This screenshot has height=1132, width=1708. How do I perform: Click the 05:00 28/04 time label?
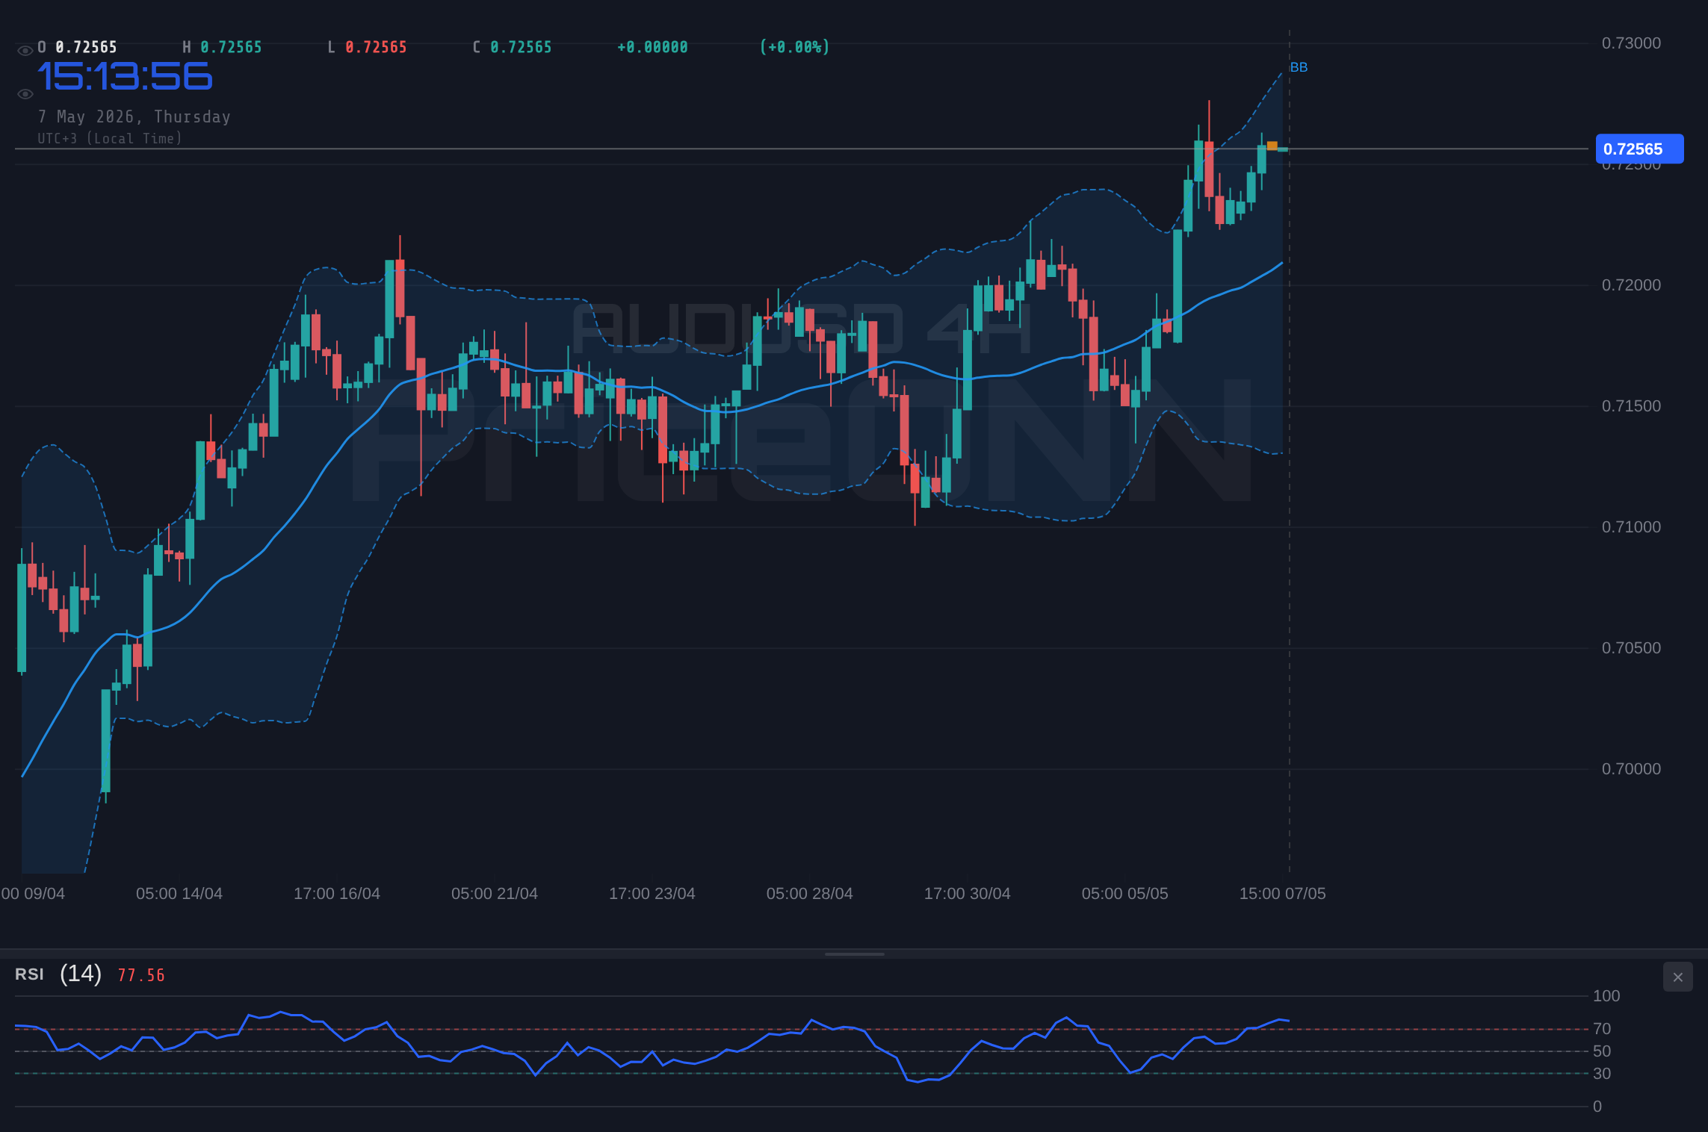(x=810, y=894)
